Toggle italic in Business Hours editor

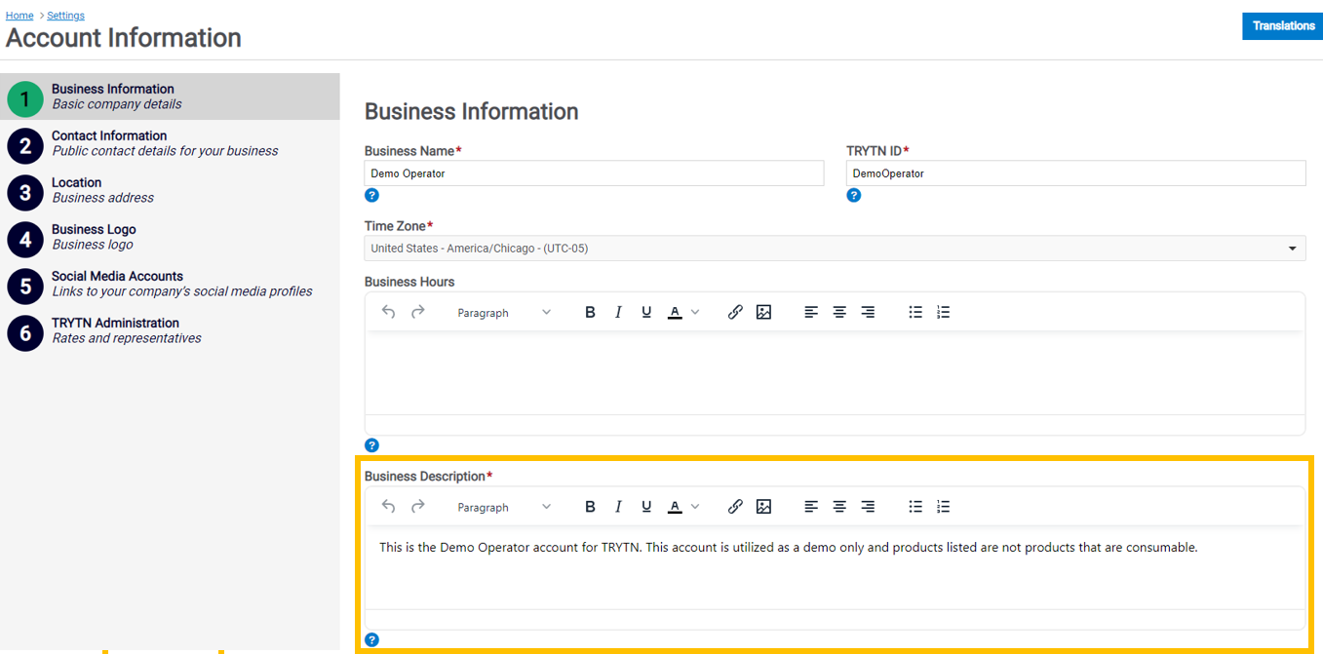(x=618, y=312)
